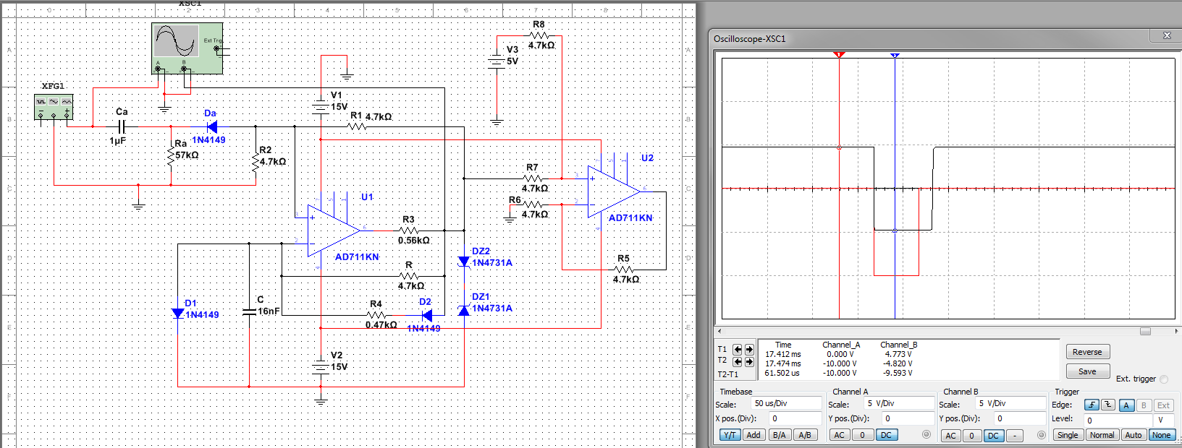Click the Channel B Scale field
Image resolution: width=1182 pixels, height=448 pixels.
[x=1010, y=404]
